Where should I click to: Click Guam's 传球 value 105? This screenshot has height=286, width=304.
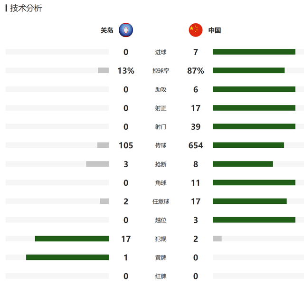coord(126,145)
